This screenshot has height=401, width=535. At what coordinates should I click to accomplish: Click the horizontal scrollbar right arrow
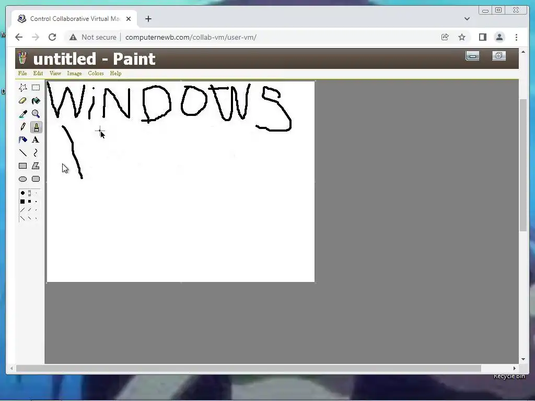[x=514, y=368]
